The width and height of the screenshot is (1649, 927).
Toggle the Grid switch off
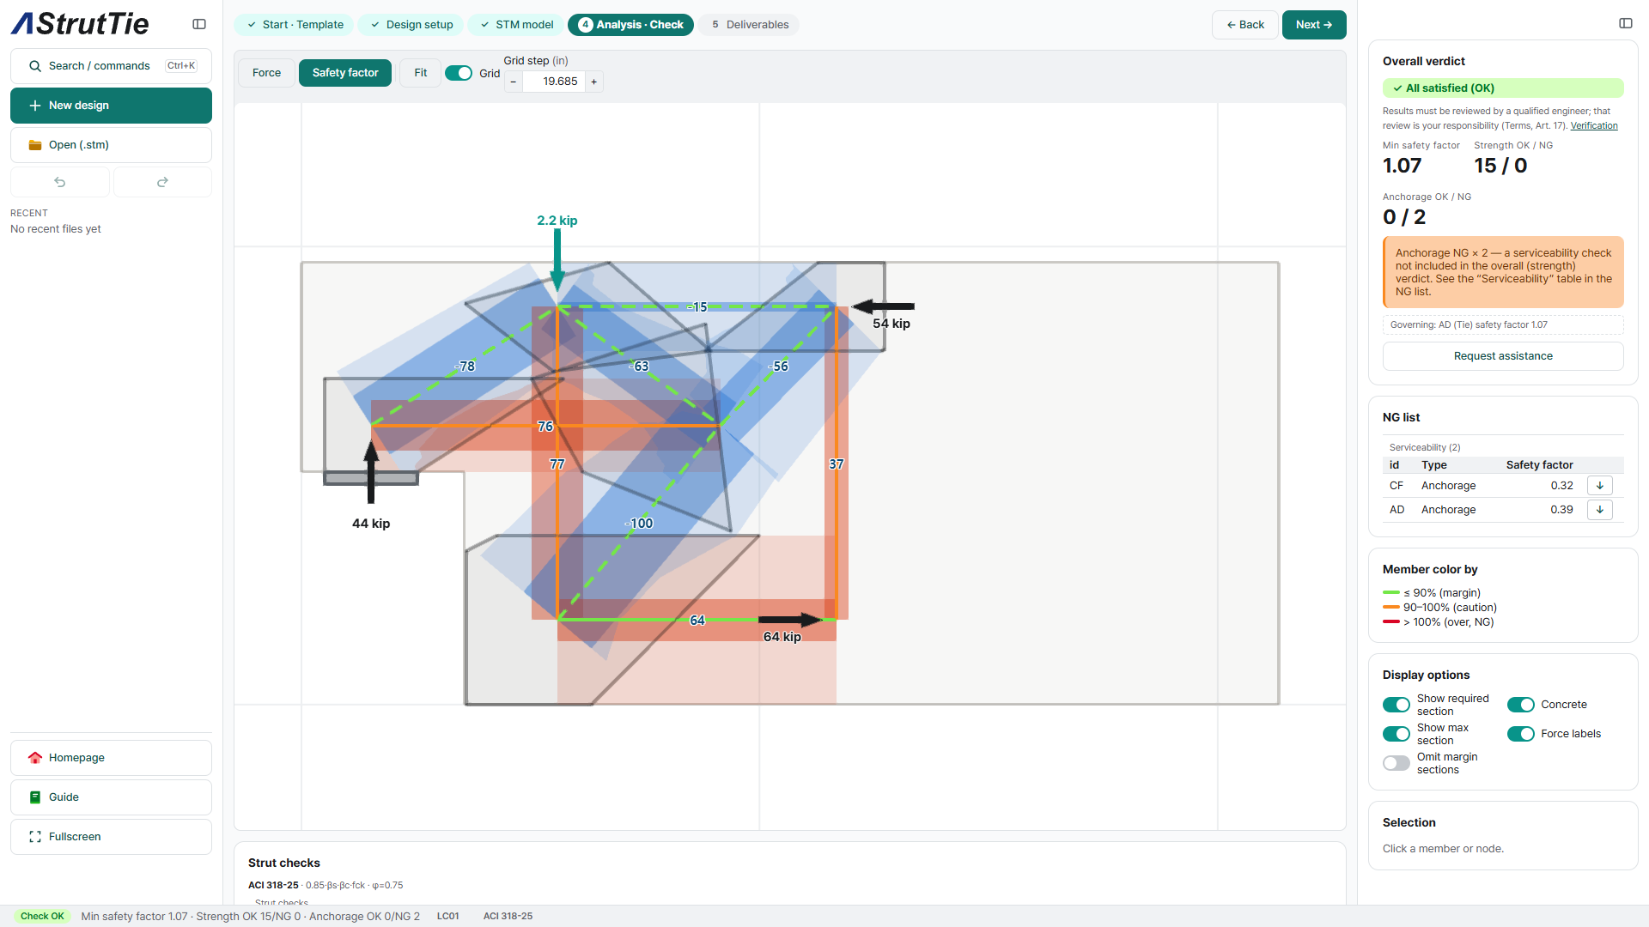click(459, 73)
